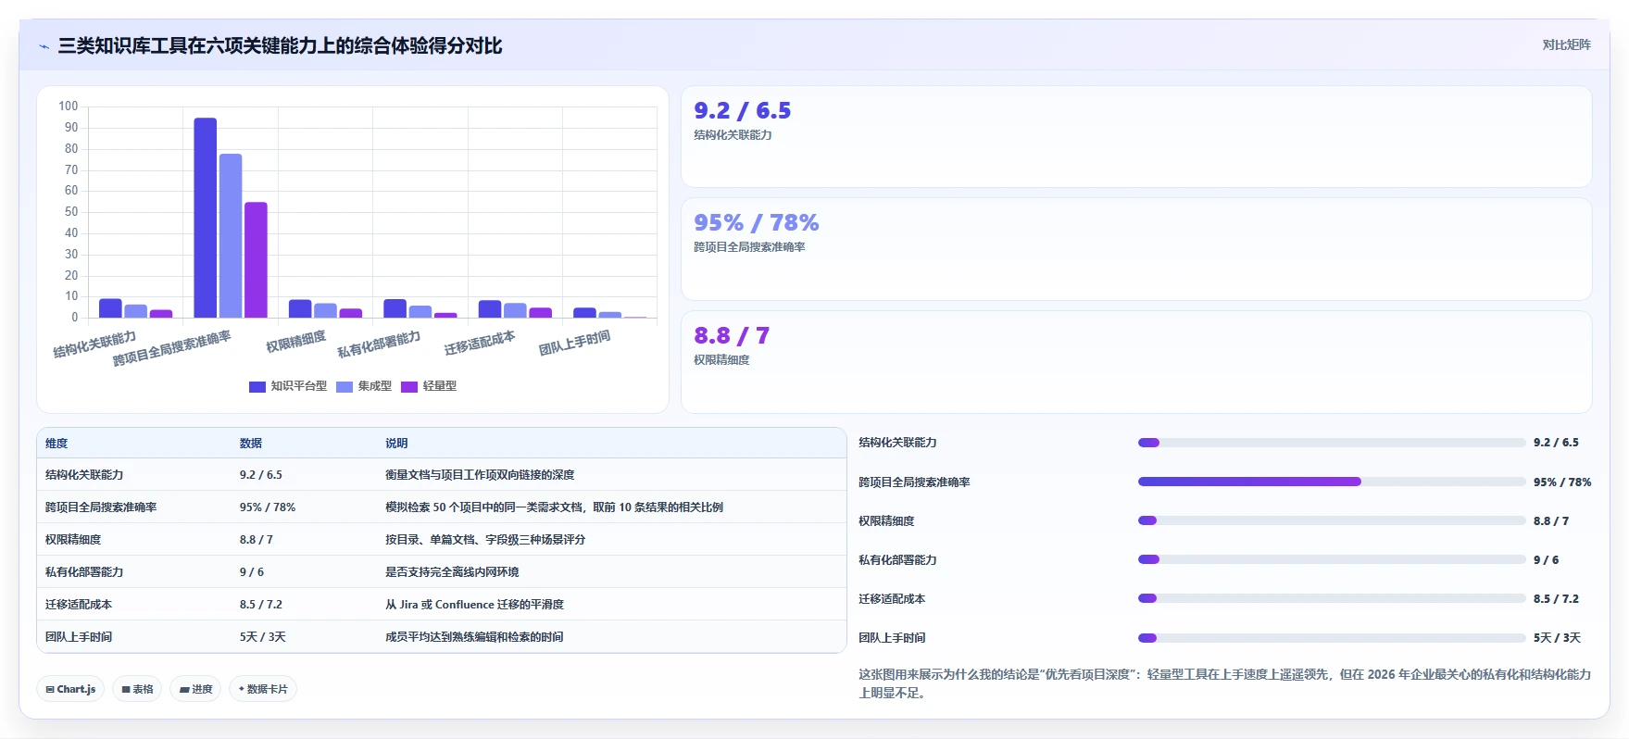
Task: Click the chart x-axis label 权限精细度
Action: click(x=296, y=342)
